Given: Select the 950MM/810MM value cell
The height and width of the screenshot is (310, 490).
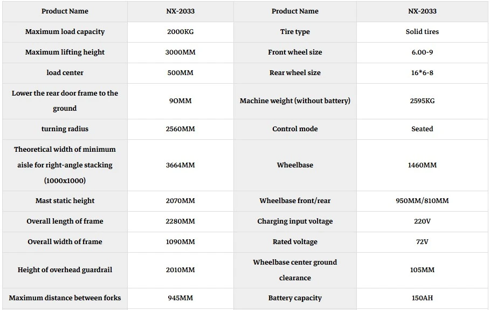Looking at the screenshot, I should click(422, 201).
